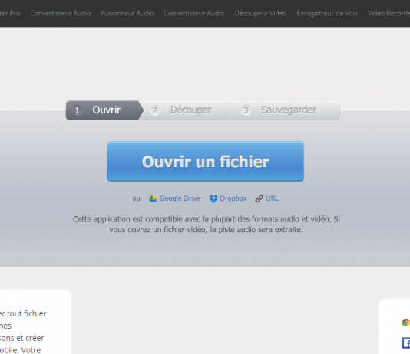Open Fusionneur Audio in the top menu
Image resolution: width=410 pixels, height=354 pixels.
[127, 13]
